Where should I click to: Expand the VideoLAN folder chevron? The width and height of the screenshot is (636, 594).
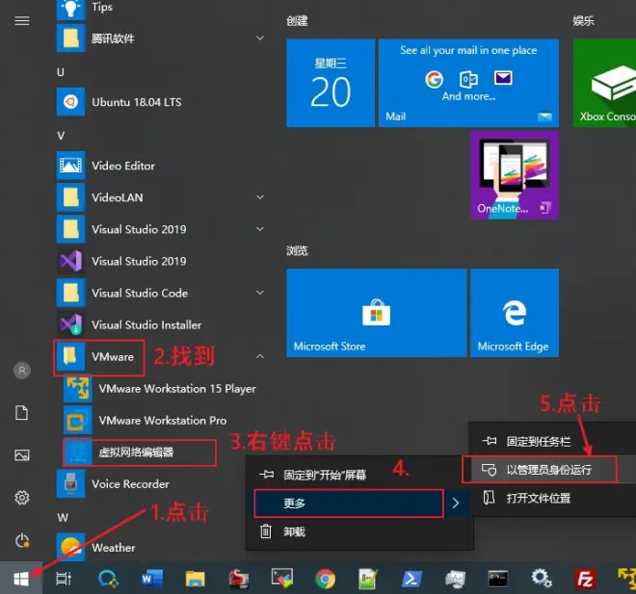260,197
